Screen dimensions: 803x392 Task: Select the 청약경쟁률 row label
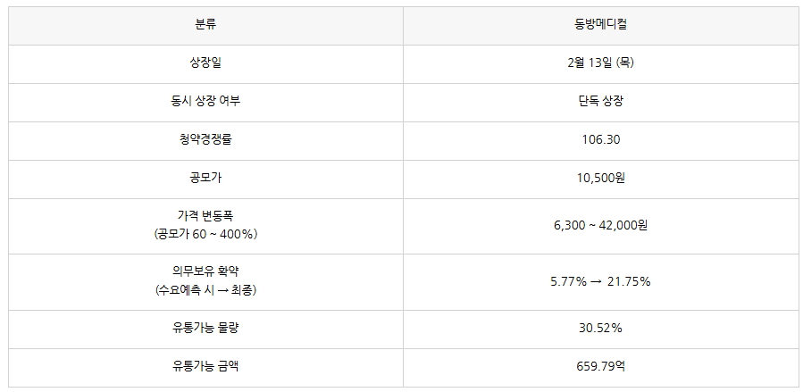(205, 139)
